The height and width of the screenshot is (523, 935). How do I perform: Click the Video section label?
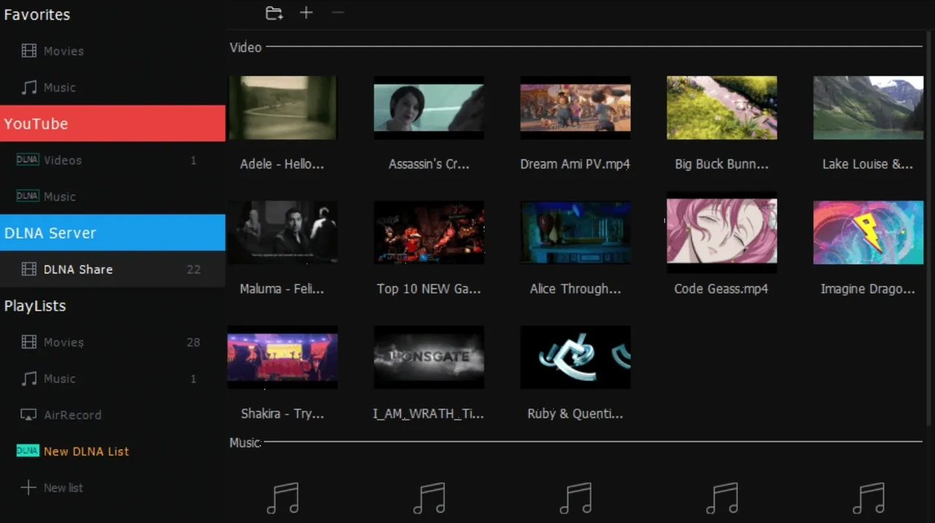pyautogui.click(x=245, y=47)
